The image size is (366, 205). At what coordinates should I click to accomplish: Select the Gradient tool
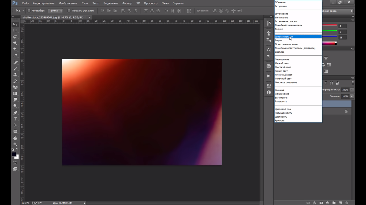pos(15,93)
